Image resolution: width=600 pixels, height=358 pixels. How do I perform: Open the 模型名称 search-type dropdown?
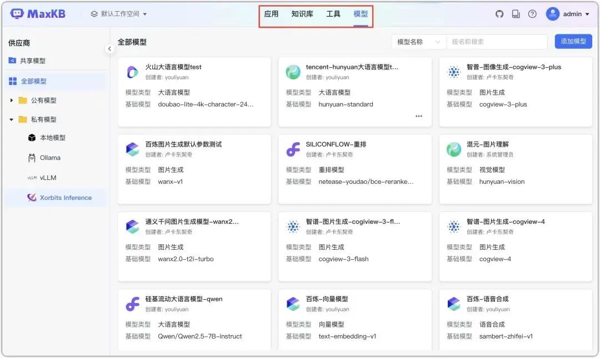(x=419, y=42)
